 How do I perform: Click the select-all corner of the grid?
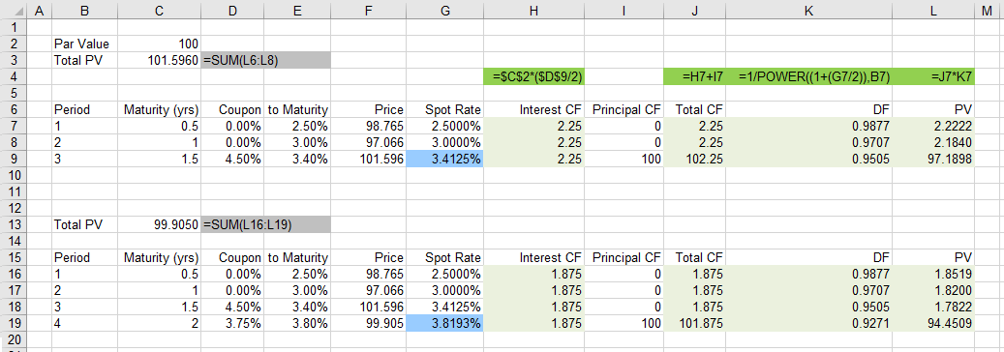pos(15,11)
